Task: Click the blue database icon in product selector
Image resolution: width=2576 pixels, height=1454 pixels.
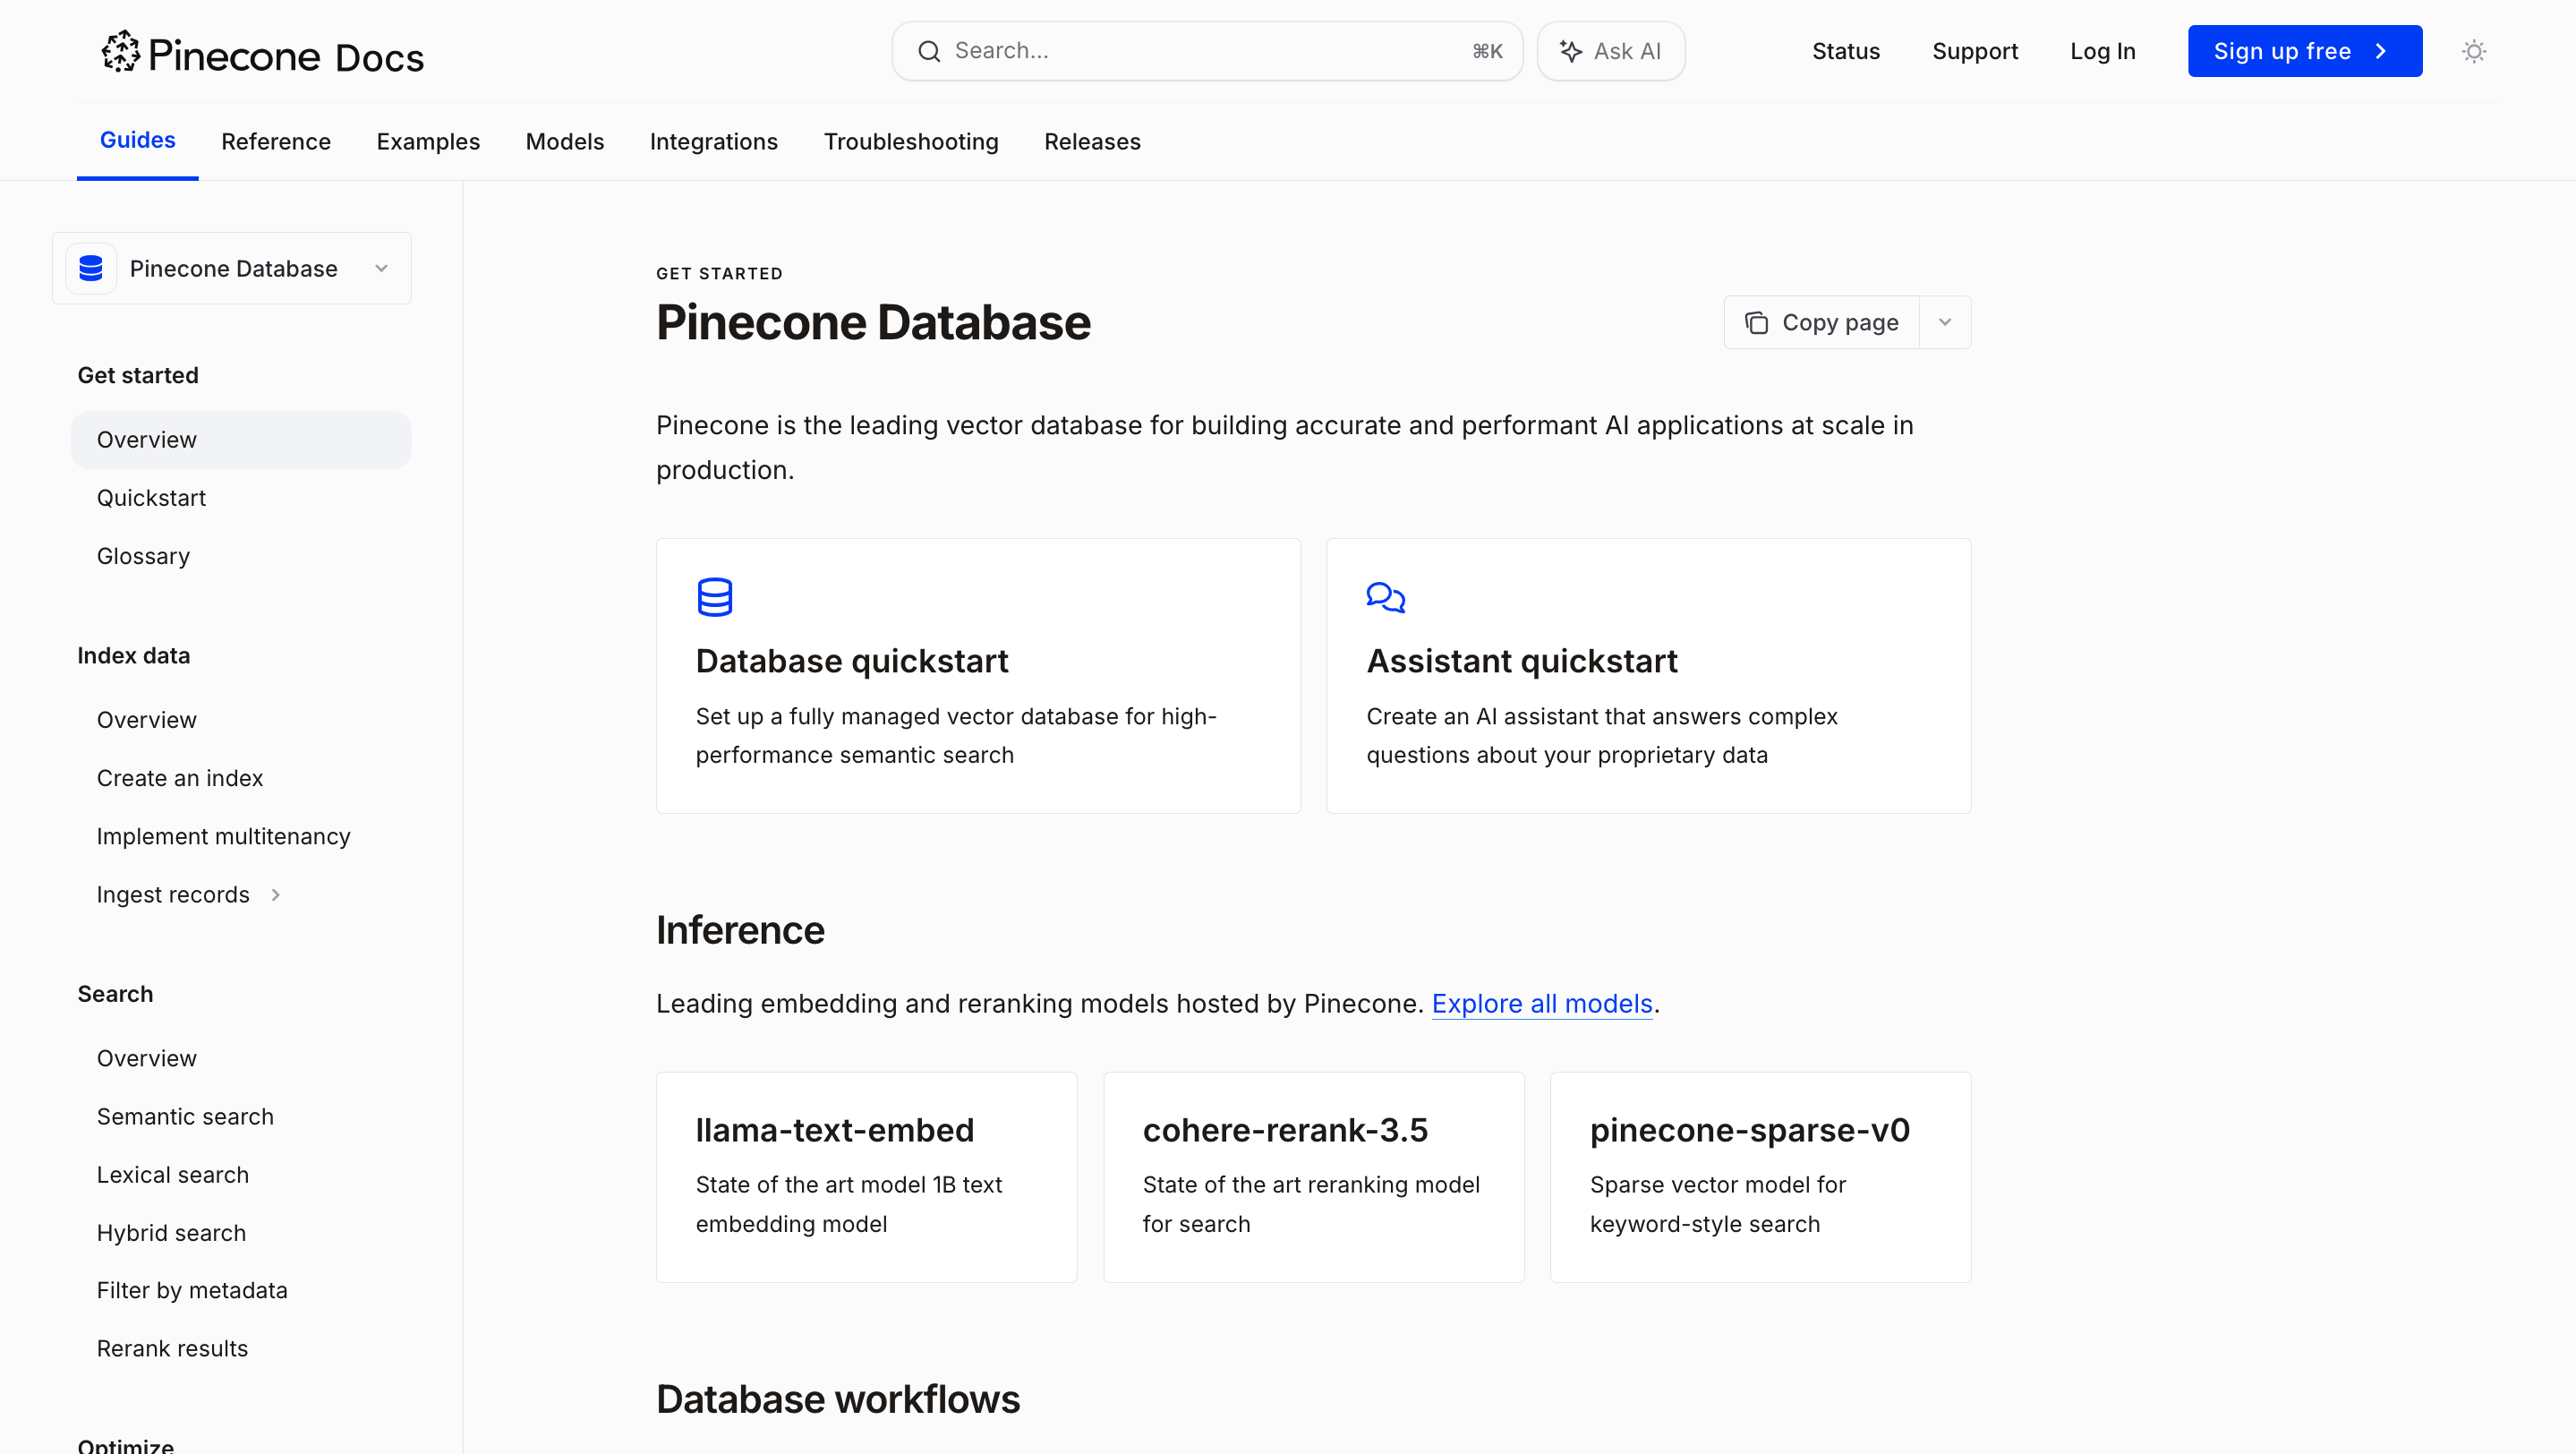Action: tap(91, 268)
